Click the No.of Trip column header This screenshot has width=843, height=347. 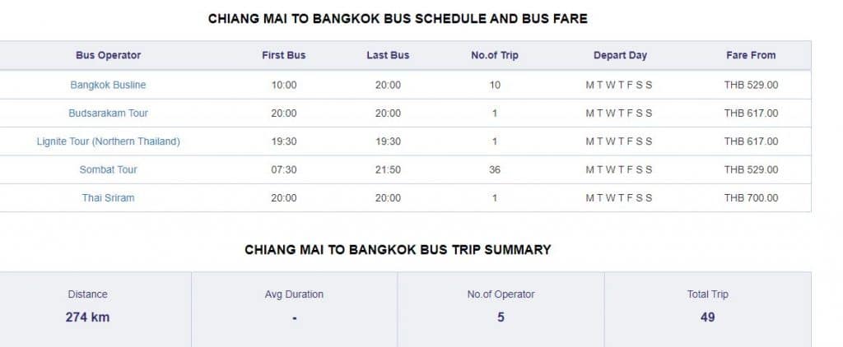point(495,55)
